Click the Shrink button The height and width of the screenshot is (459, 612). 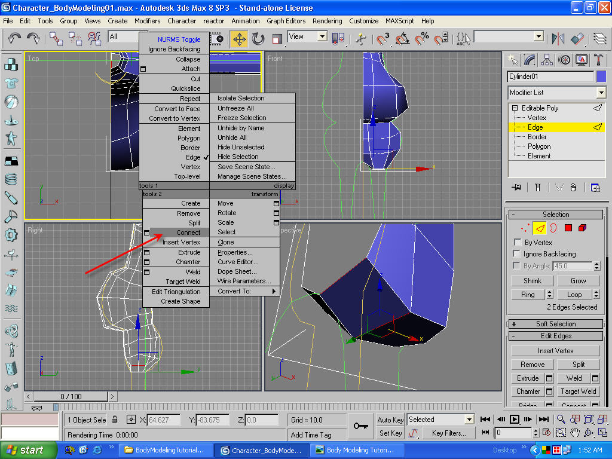point(533,281)
